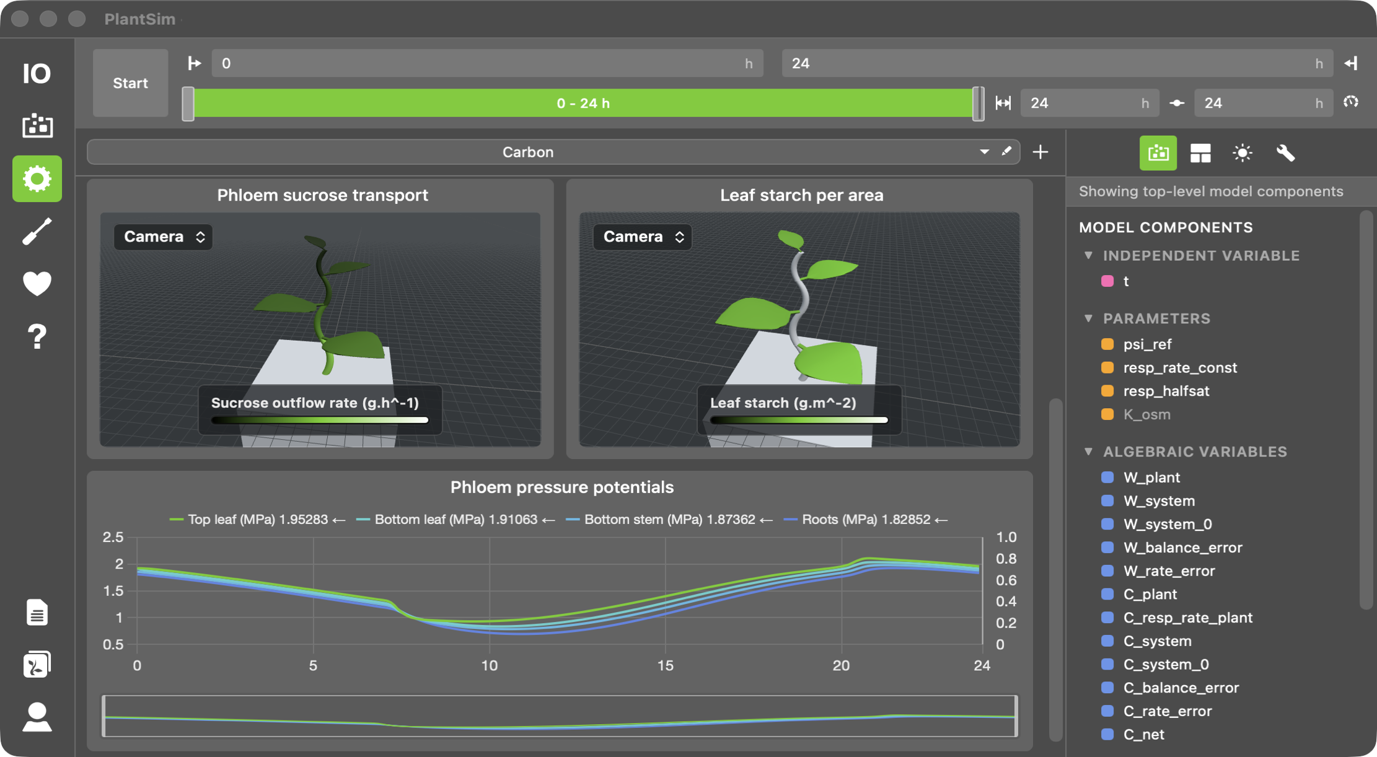This screenshot has height=757, width=1377.
Task: Click the right handle of time range slider
Action: coord(978,103)
